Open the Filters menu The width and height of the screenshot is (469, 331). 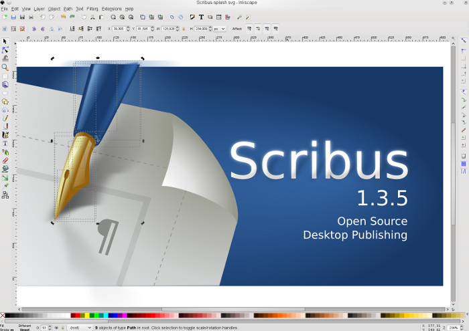point(92,9)
